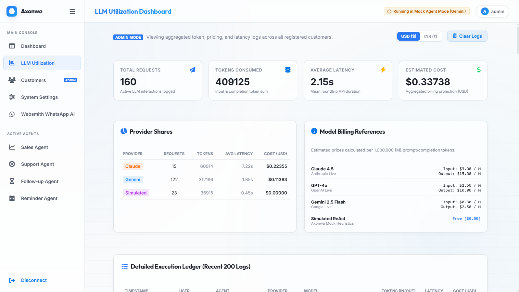Click the pie chart icon beside Provider Shares

click(124, 131)
